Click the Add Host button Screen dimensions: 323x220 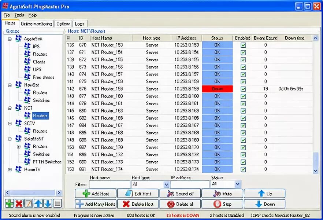(x=96, y=194)
